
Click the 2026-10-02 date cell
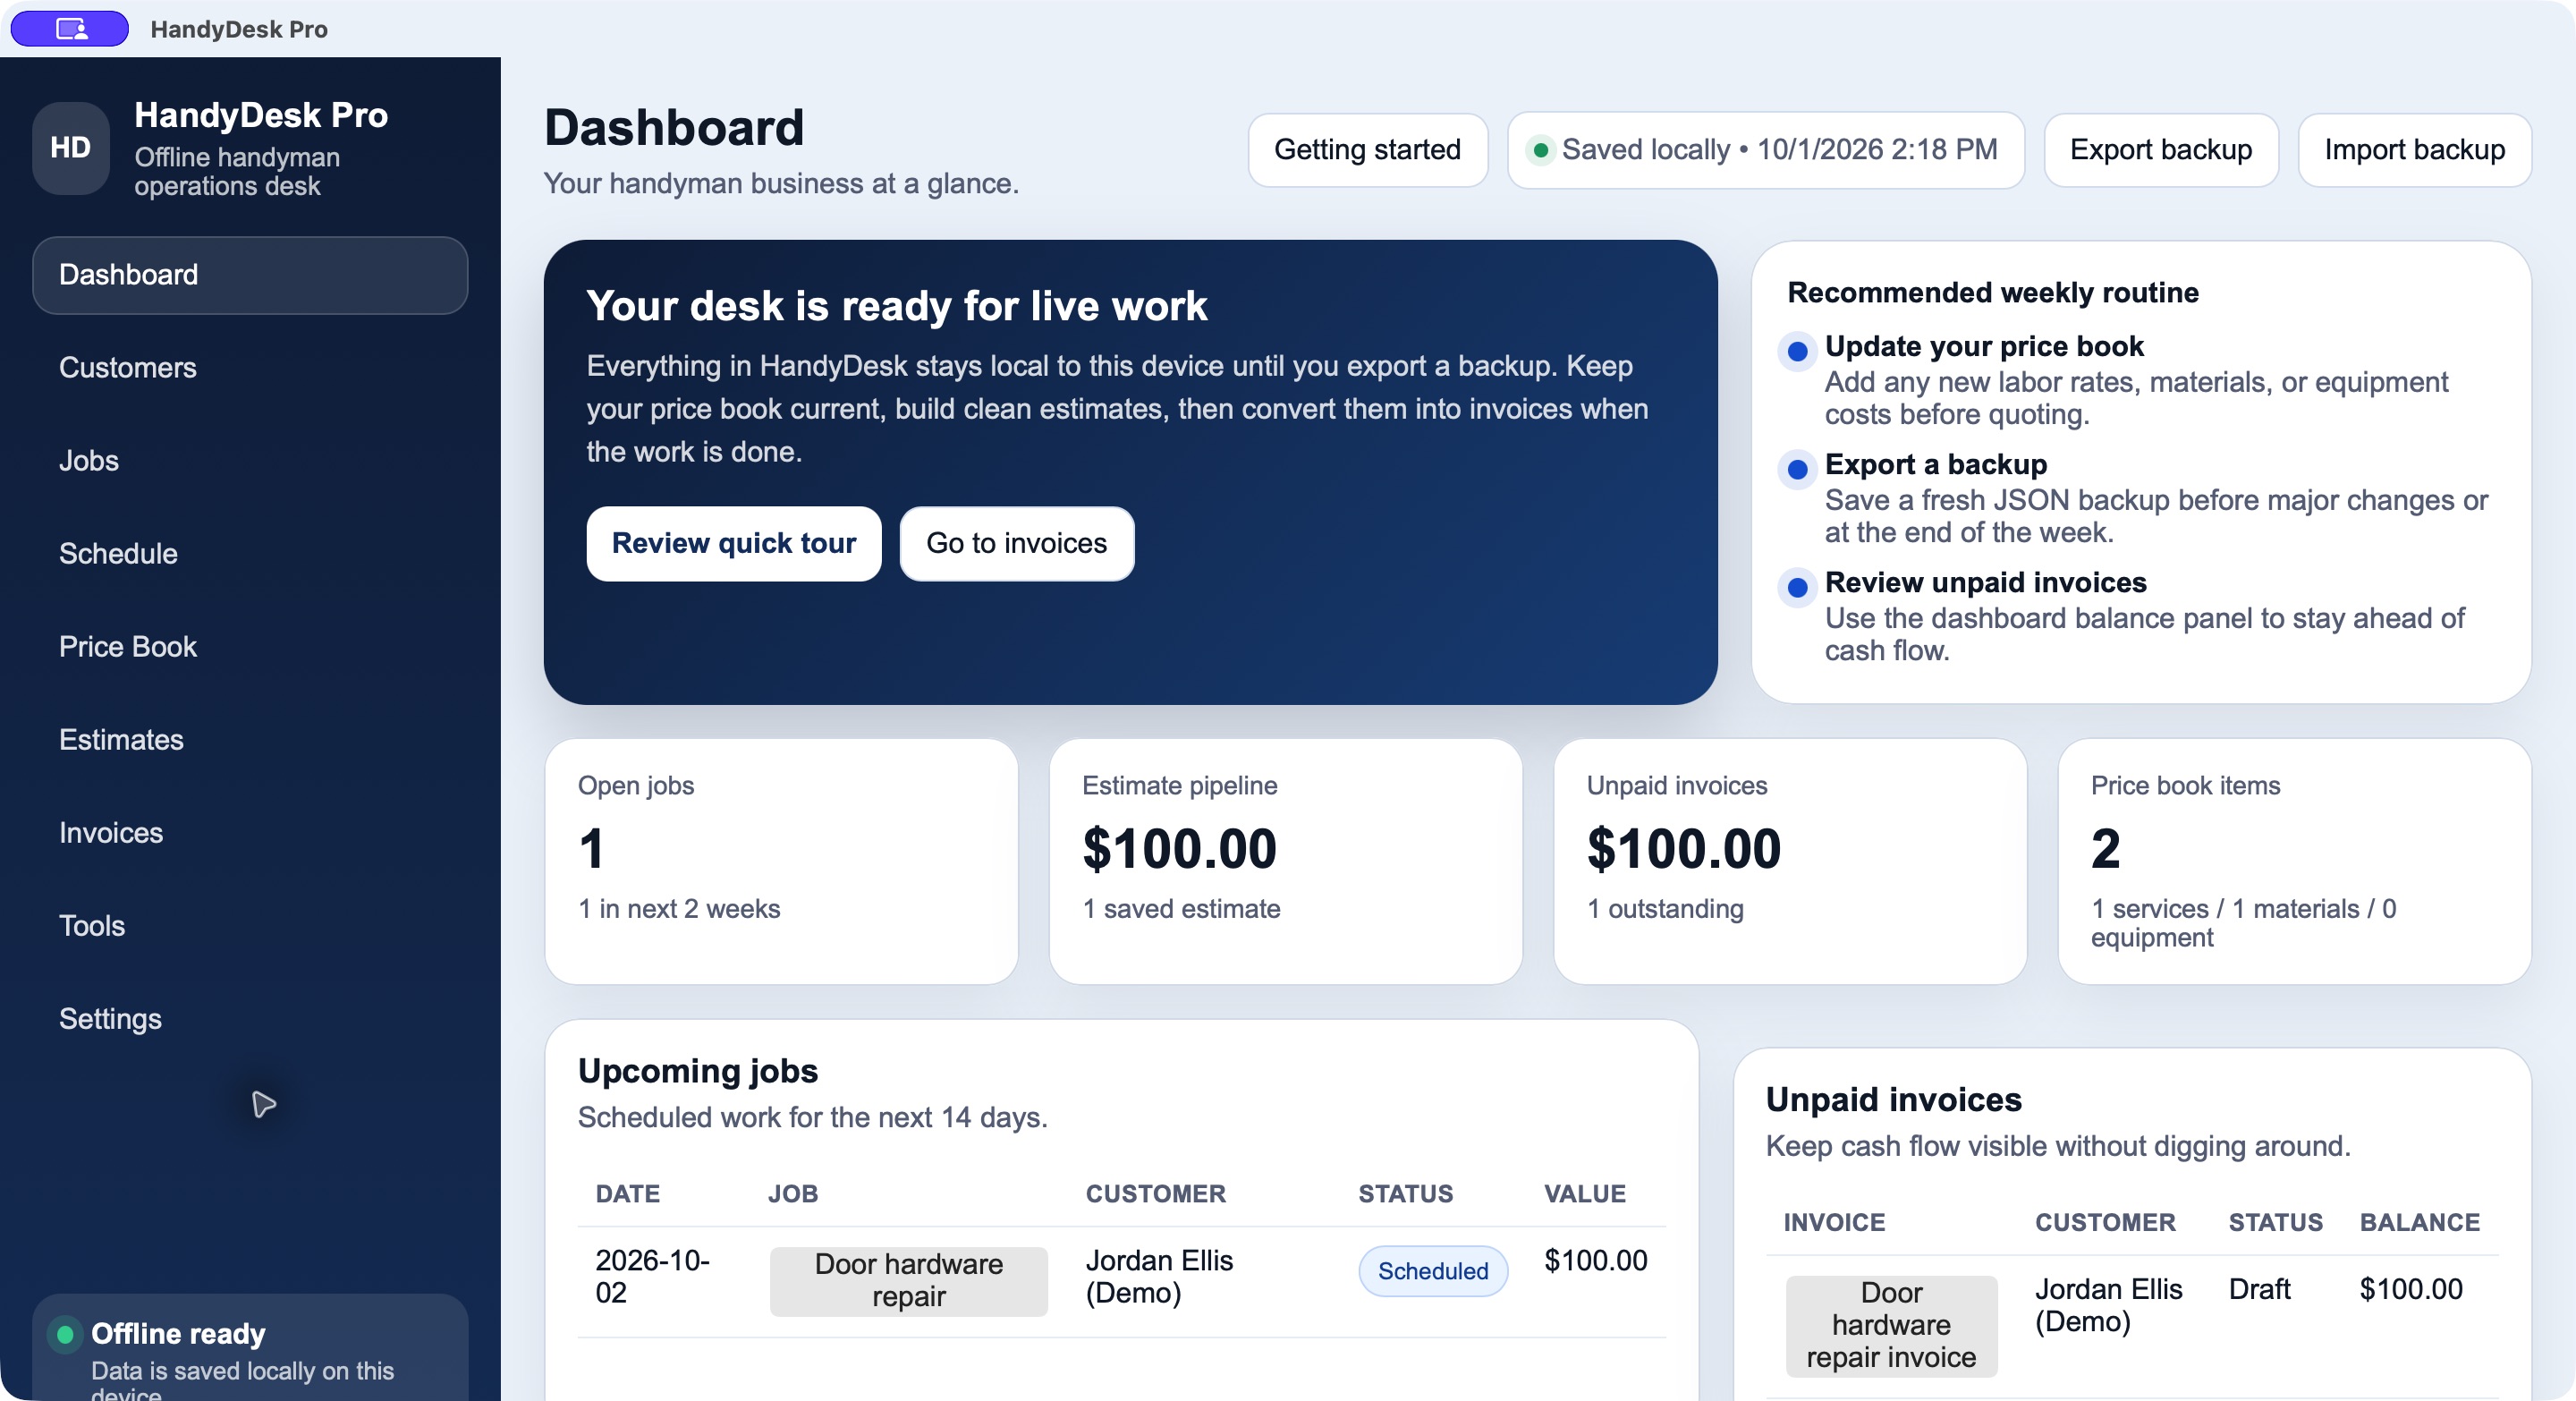click(x=652, y=1276)
